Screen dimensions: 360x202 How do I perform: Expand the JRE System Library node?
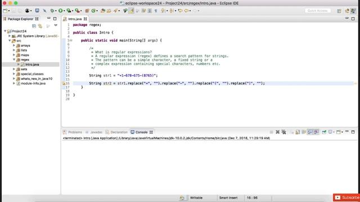click(x=10, y=36)
